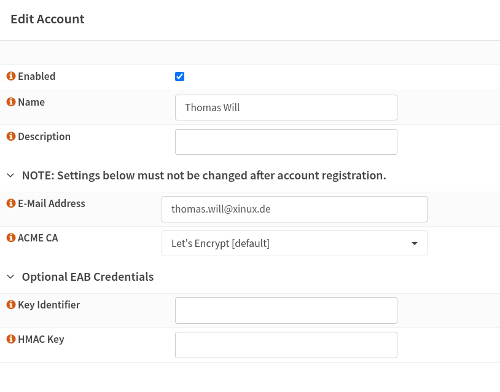Screen dimensions: 500x392
Task: Click the info icon next to Enabled
Action: click(10, 76)
